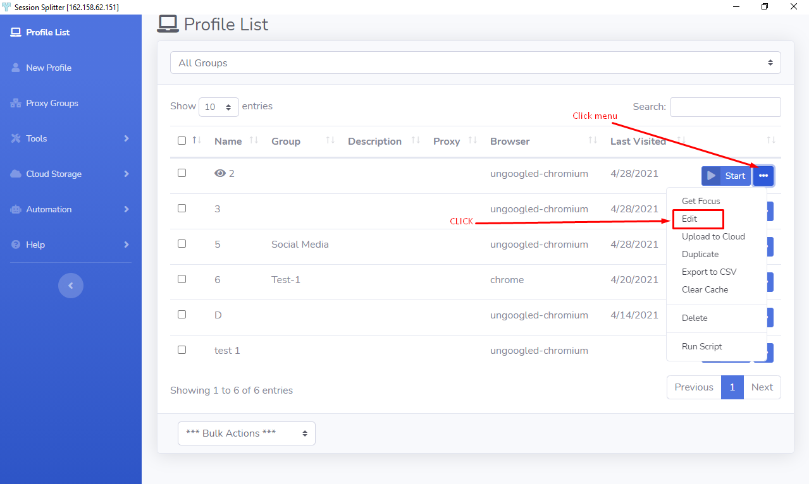Click the Automation robot icon
This screenshot has height=484, width=809.
pyautogui.click(x=16, y=209)
